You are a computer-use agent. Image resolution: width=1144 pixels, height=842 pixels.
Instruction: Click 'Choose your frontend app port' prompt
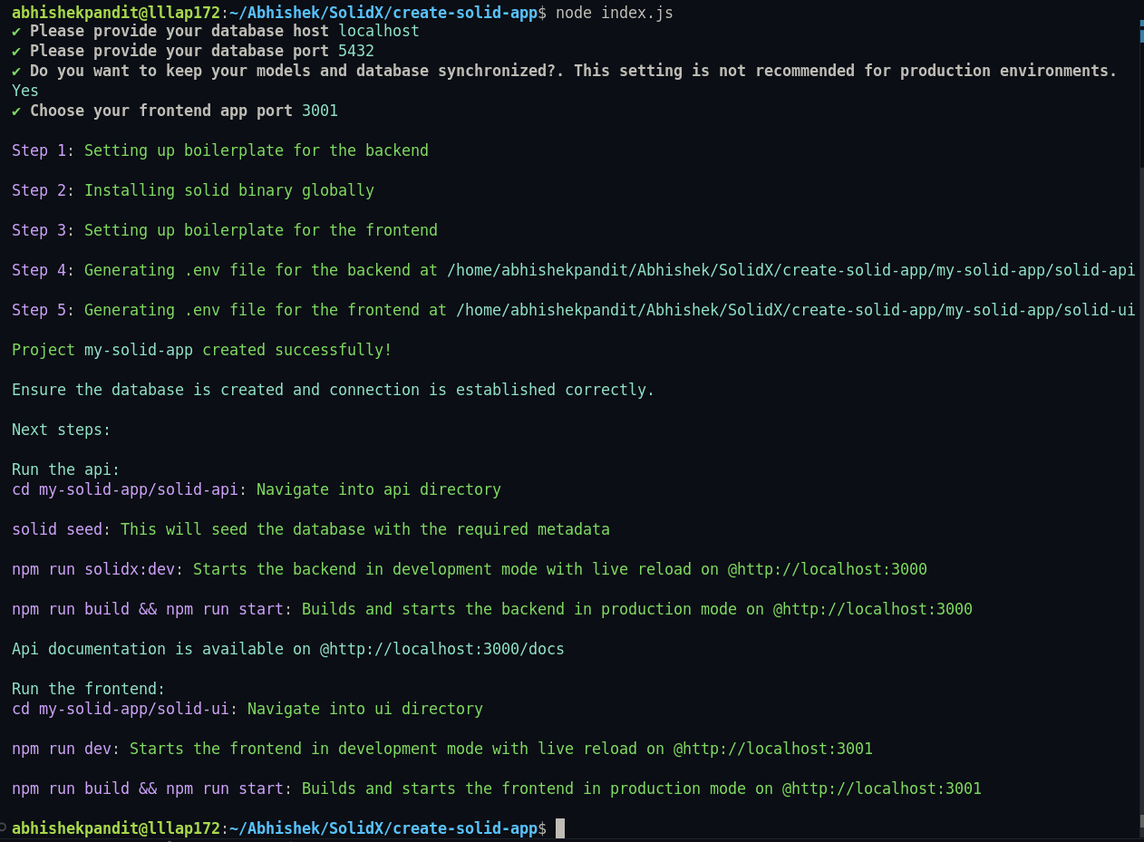point(161,111)
